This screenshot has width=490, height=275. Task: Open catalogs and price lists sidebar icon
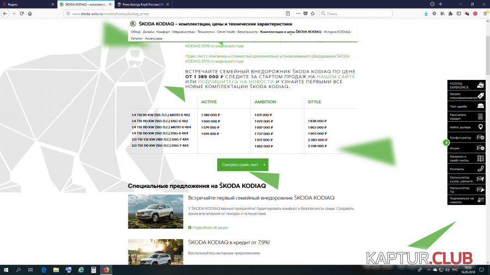click(480, 158)
